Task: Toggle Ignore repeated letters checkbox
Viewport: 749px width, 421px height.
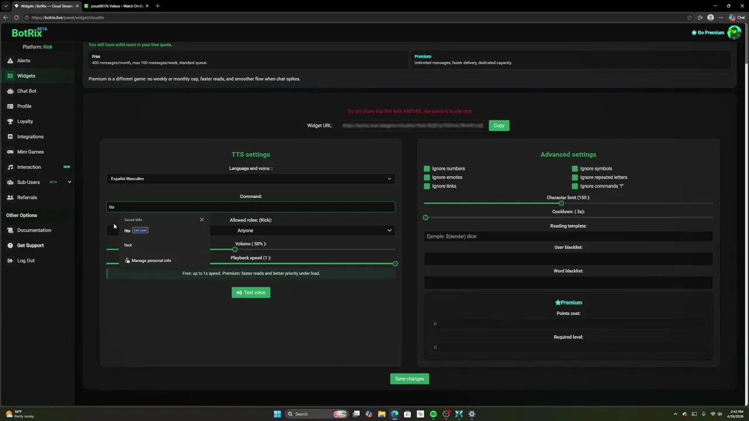Action: pyautogui.click(x=575, y=177)
